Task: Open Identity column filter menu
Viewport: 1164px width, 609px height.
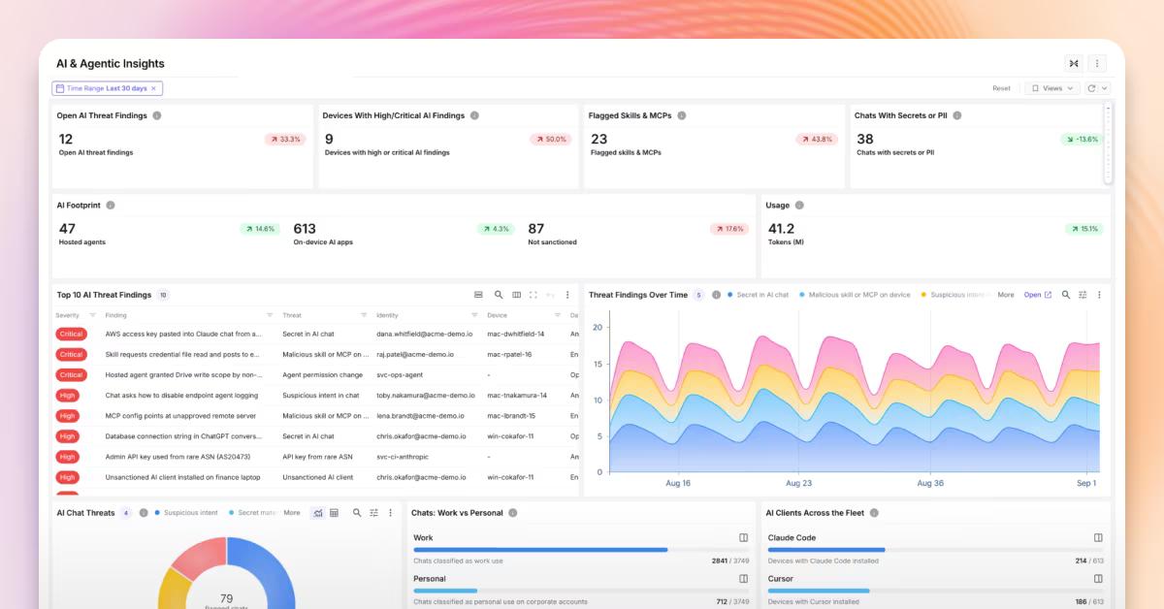Action: tap(474, 315)
